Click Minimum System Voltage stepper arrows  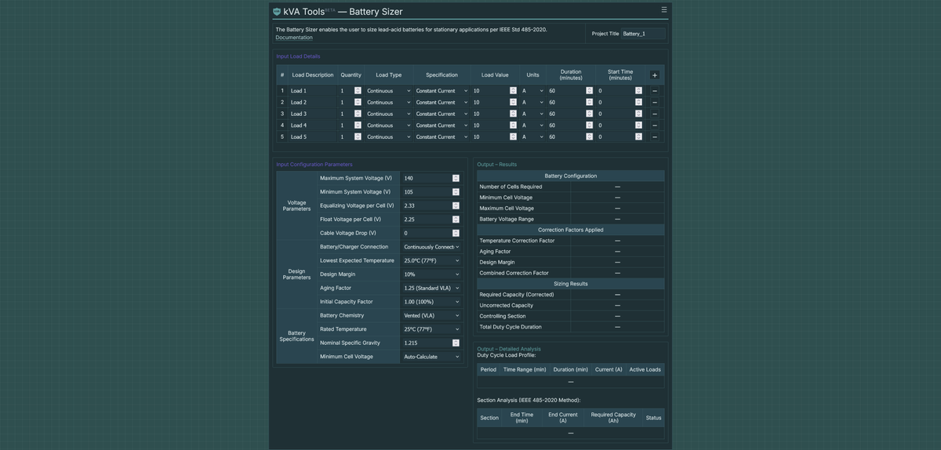456,192
